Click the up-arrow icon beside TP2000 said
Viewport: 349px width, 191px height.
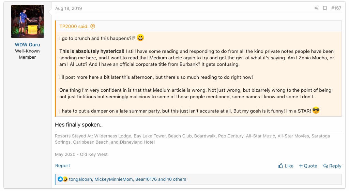(x=93, y=26)
